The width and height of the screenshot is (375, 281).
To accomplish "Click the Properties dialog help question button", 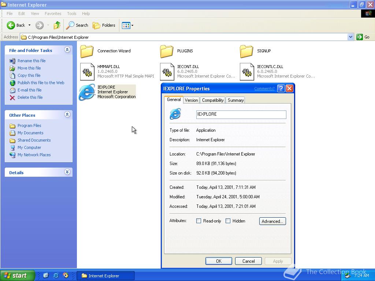I will (x=281, y=89).
